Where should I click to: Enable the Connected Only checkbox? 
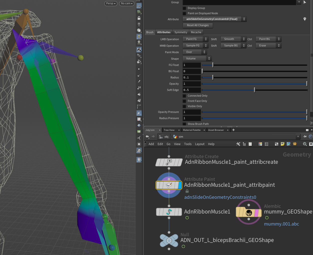point(184,96)
